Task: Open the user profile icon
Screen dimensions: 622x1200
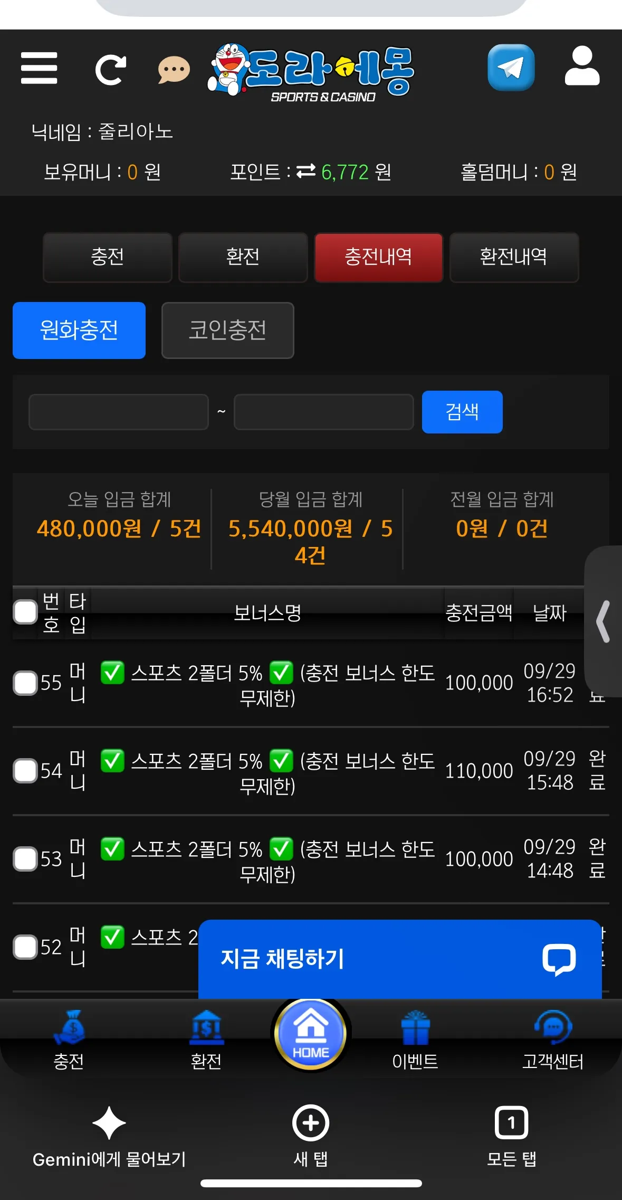Action: (x=582, y=66)
